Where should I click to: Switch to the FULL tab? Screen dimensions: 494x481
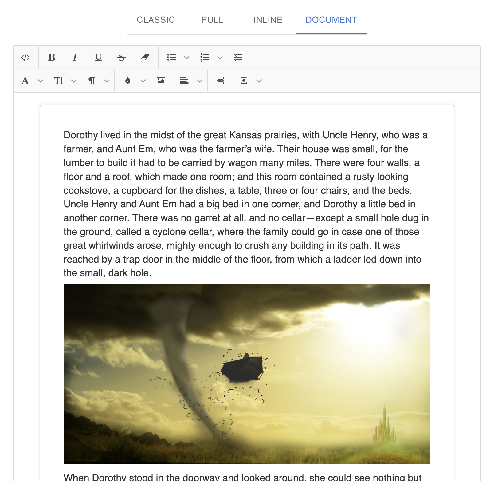click(213, 20)
